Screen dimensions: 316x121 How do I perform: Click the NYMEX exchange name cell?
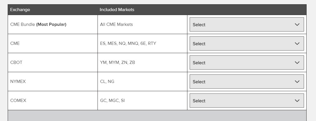pyautogui.click(x=18, y=82)
